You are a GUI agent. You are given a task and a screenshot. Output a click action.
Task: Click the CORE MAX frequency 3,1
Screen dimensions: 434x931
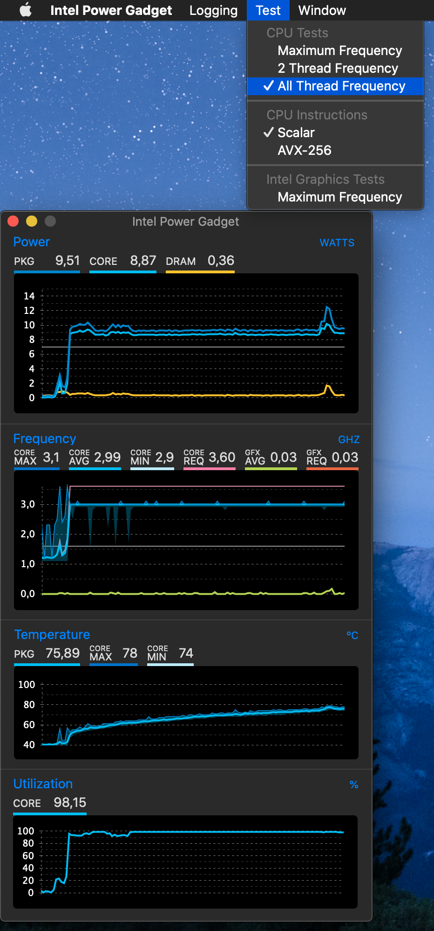(x=51, y=457)
